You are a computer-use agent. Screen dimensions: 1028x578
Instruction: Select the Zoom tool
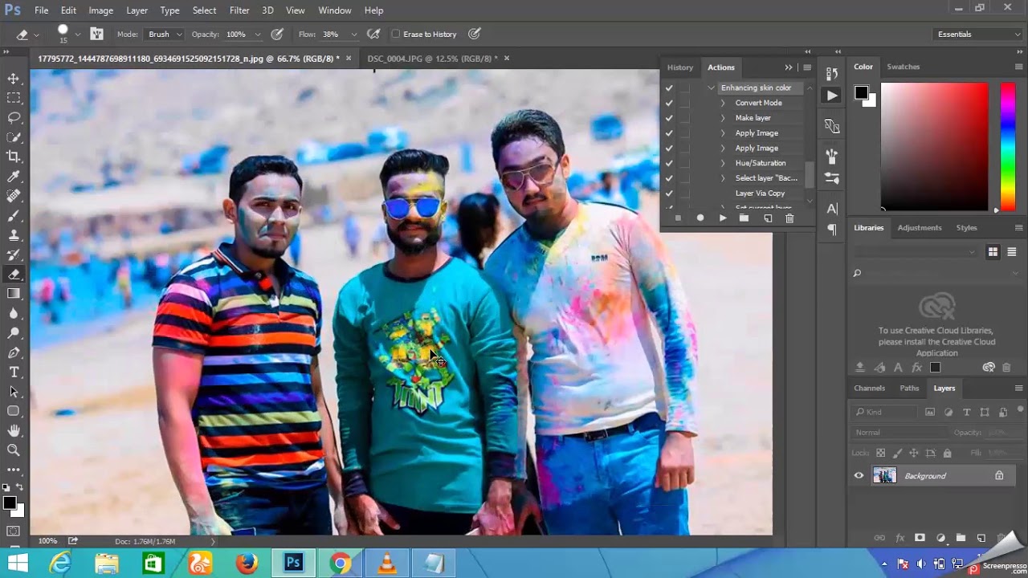click(x=14, y=450)
